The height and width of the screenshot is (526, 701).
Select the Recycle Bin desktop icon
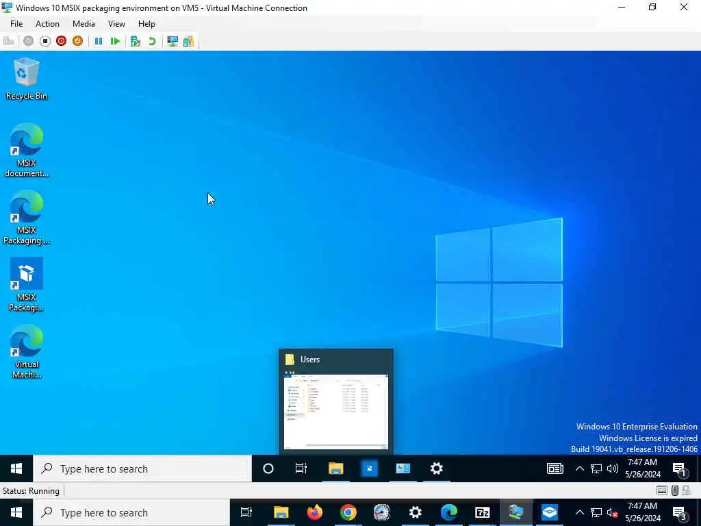click(x=27, y=79)
